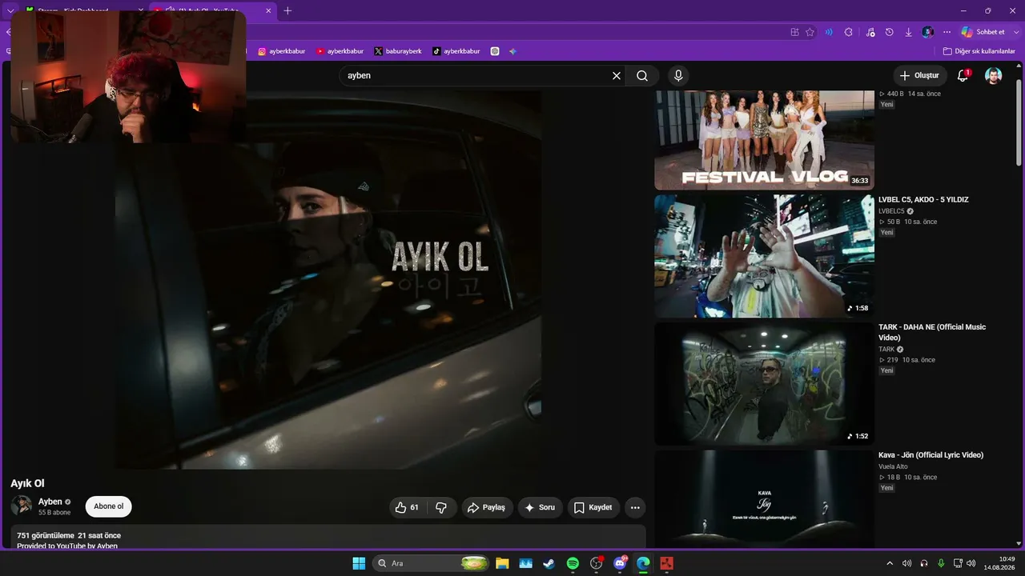Viewport: 1025px width, 576px height.
Task: Open browser history clock icon
Action: pos(890,32)
